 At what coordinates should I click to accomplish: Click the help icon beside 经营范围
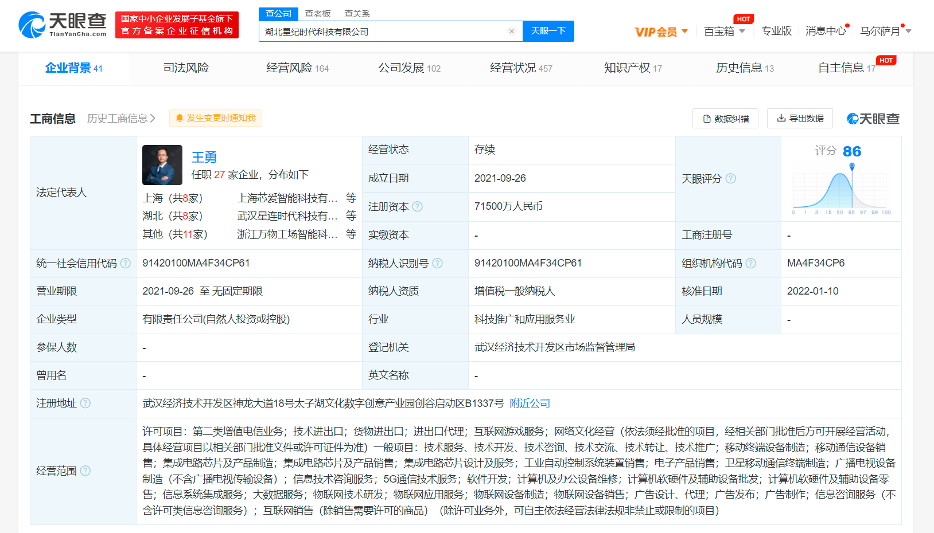(85, 471)
